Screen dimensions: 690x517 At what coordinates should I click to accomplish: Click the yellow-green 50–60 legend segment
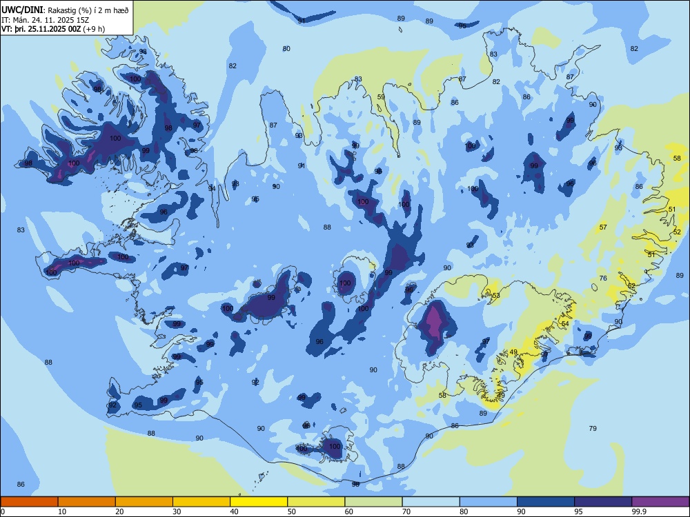[316, 502]
